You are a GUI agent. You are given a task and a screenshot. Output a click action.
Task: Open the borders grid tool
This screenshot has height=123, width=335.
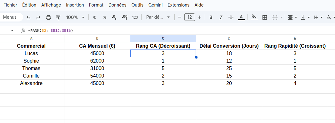pos(265,17)
